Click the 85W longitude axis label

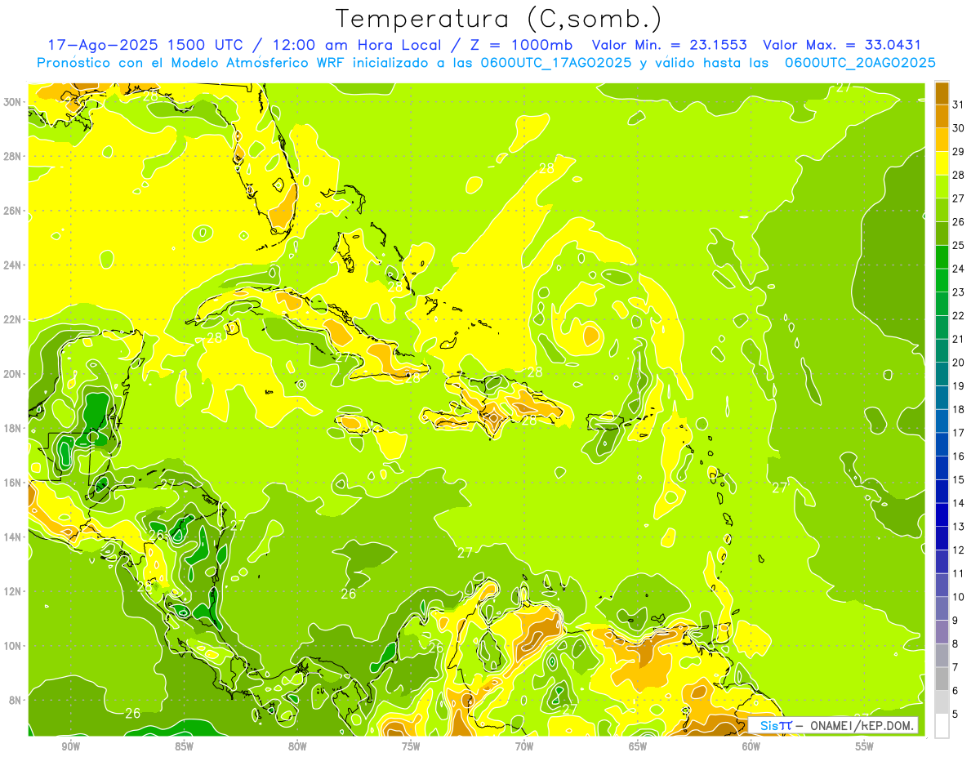click(184, 746)
